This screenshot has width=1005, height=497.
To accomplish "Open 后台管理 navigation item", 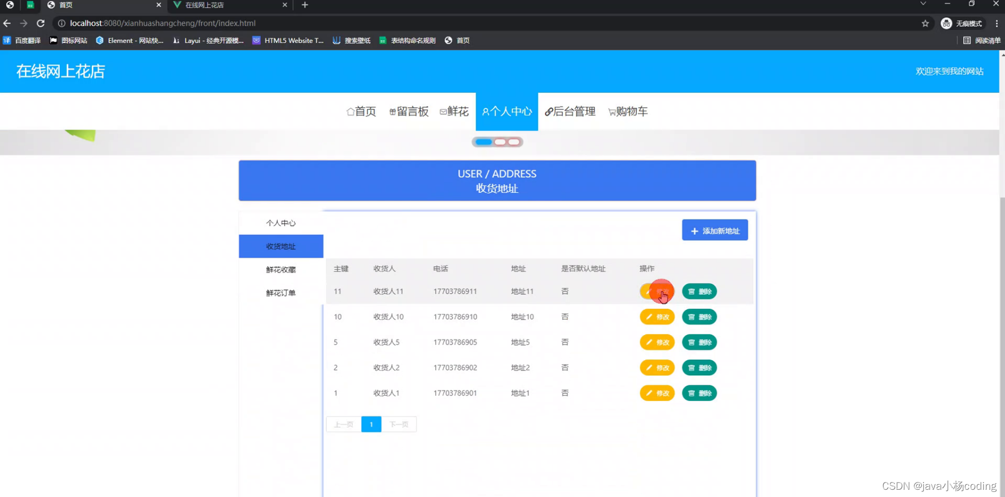I will (570, 112).
